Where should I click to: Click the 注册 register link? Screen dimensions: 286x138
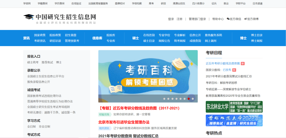[x=179, y=19]
